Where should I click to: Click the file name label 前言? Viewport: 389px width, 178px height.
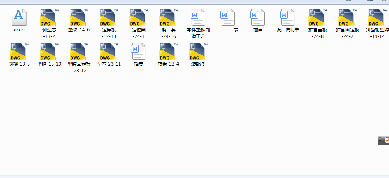(258, 30)
